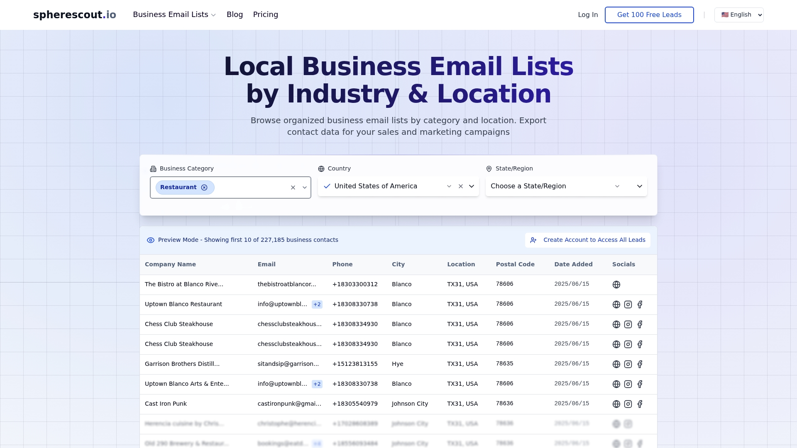Click Get 100 Free Leads button

(x=649, y=15)
